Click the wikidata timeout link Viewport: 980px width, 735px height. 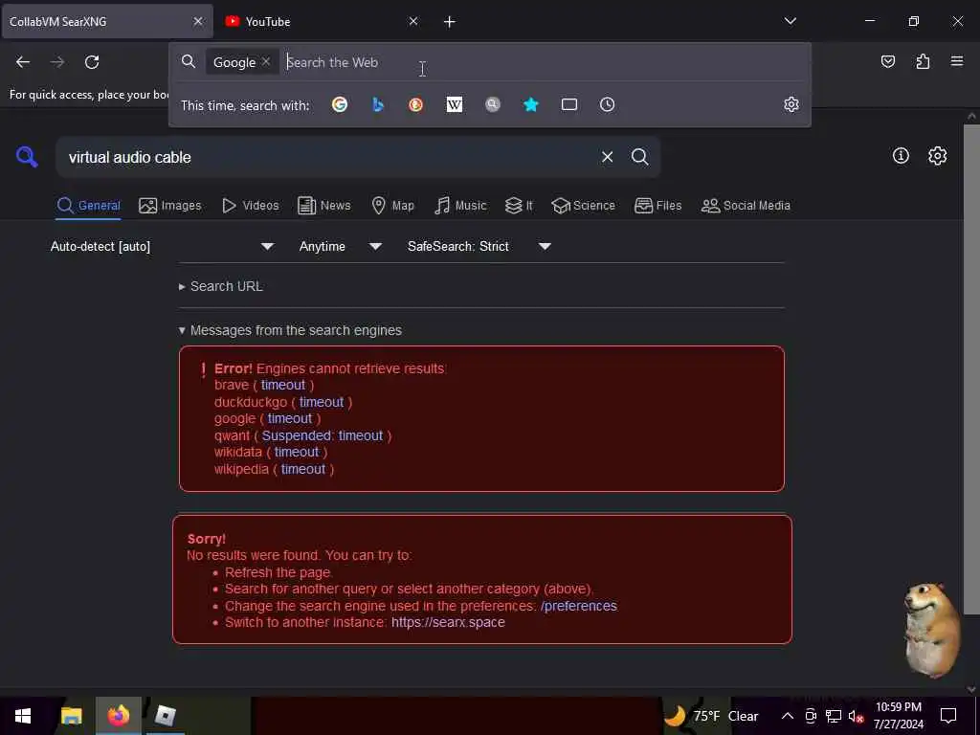pos(297,452)
